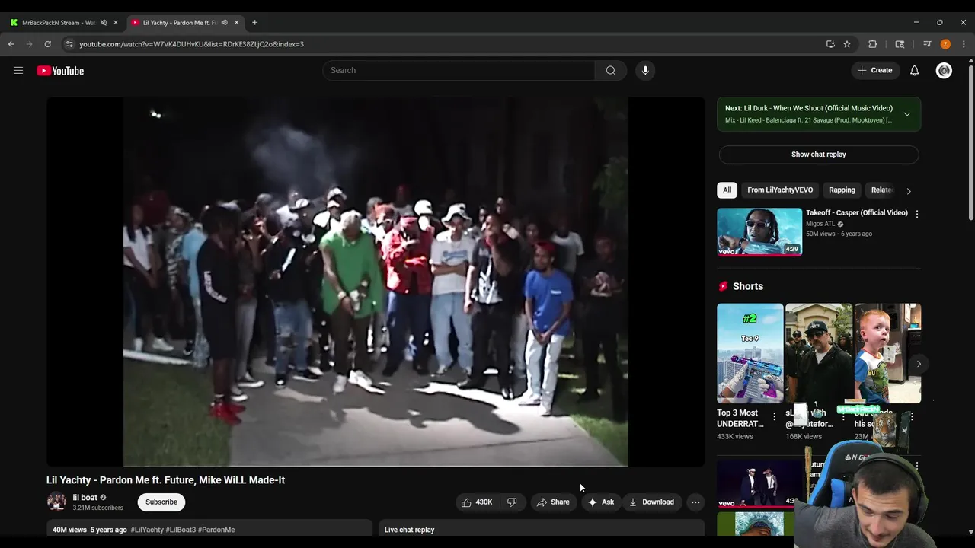Viewport: 975px width, 548px height.
Task: Close the Lil Yachty tab
Action: click(x=236, y=22)
